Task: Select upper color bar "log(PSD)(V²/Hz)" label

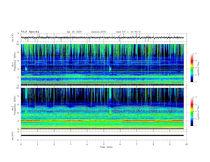Action: pos(198,69)
